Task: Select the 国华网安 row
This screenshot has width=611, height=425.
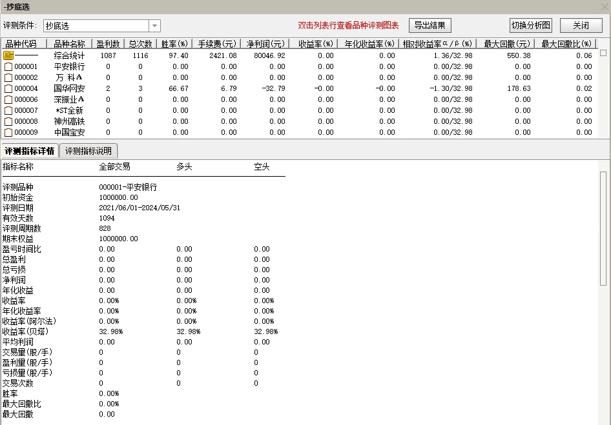Action: 299,88
